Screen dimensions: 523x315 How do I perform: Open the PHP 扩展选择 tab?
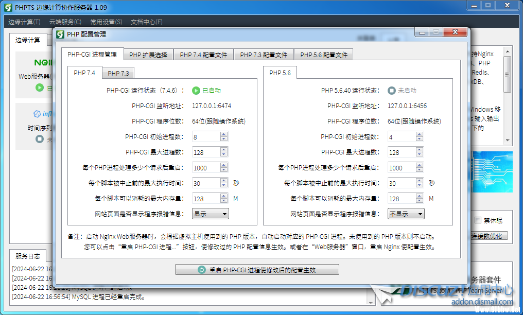pos(148,55)
